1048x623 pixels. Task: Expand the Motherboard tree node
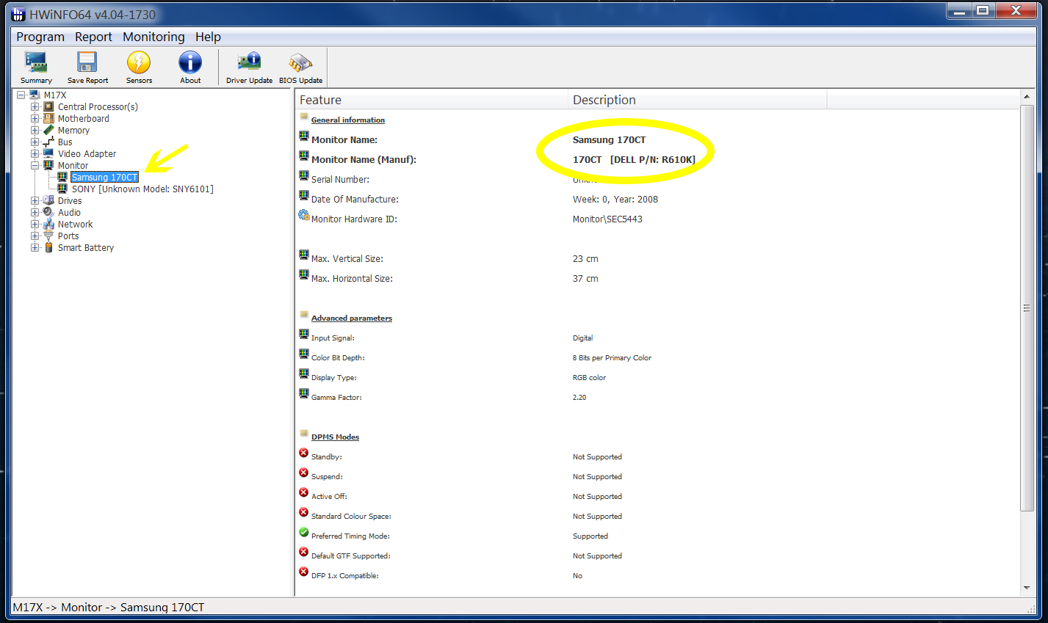coord(35,118)
